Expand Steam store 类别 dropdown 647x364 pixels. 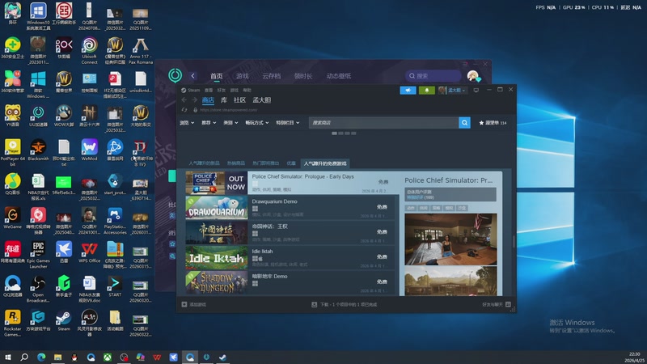click(230, 123)
